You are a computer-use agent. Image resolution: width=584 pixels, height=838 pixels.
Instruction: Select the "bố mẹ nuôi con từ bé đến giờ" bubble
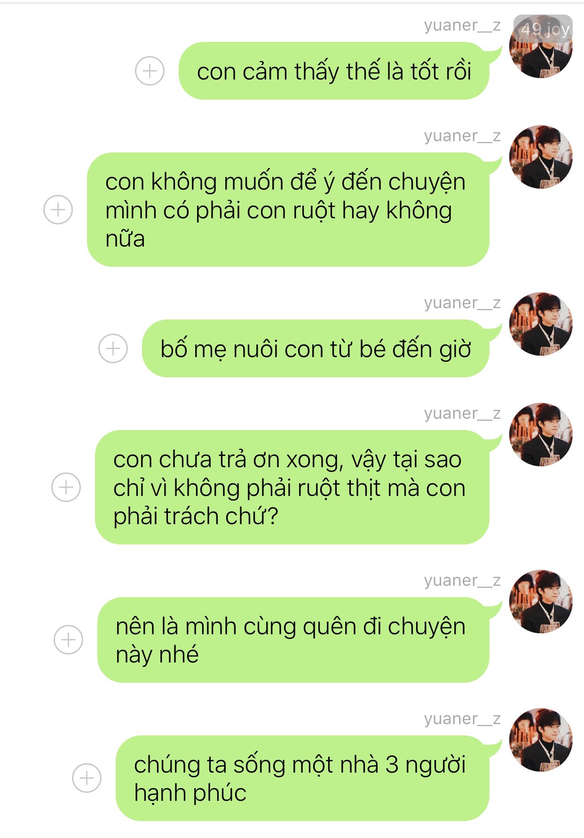(316, 348)
